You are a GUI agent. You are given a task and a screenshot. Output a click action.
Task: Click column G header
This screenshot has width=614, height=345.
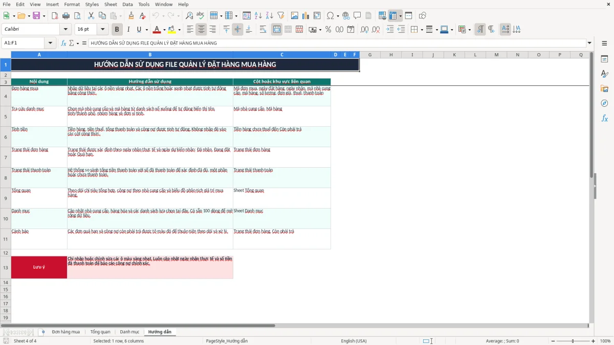pyautogui.click(x=370, y=55)
